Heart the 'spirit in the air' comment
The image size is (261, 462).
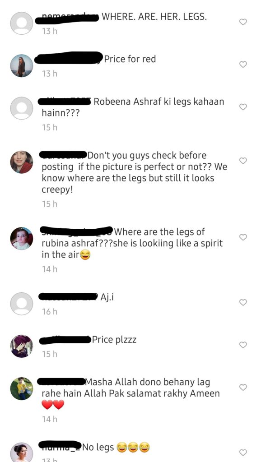[x=243, y=237]
